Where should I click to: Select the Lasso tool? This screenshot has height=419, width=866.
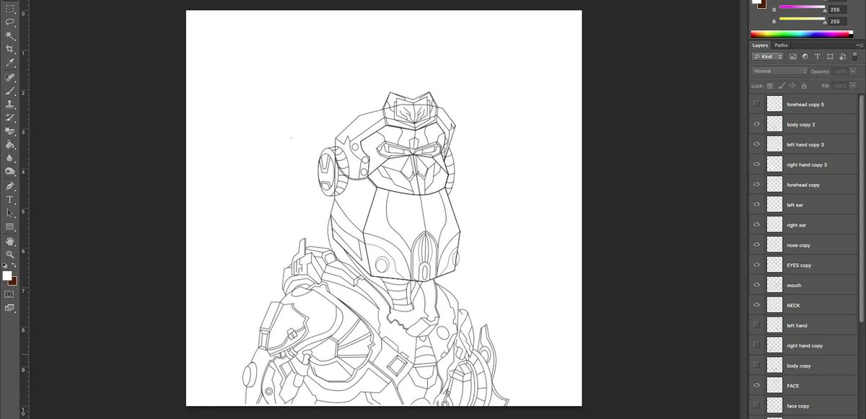point(10,22)
